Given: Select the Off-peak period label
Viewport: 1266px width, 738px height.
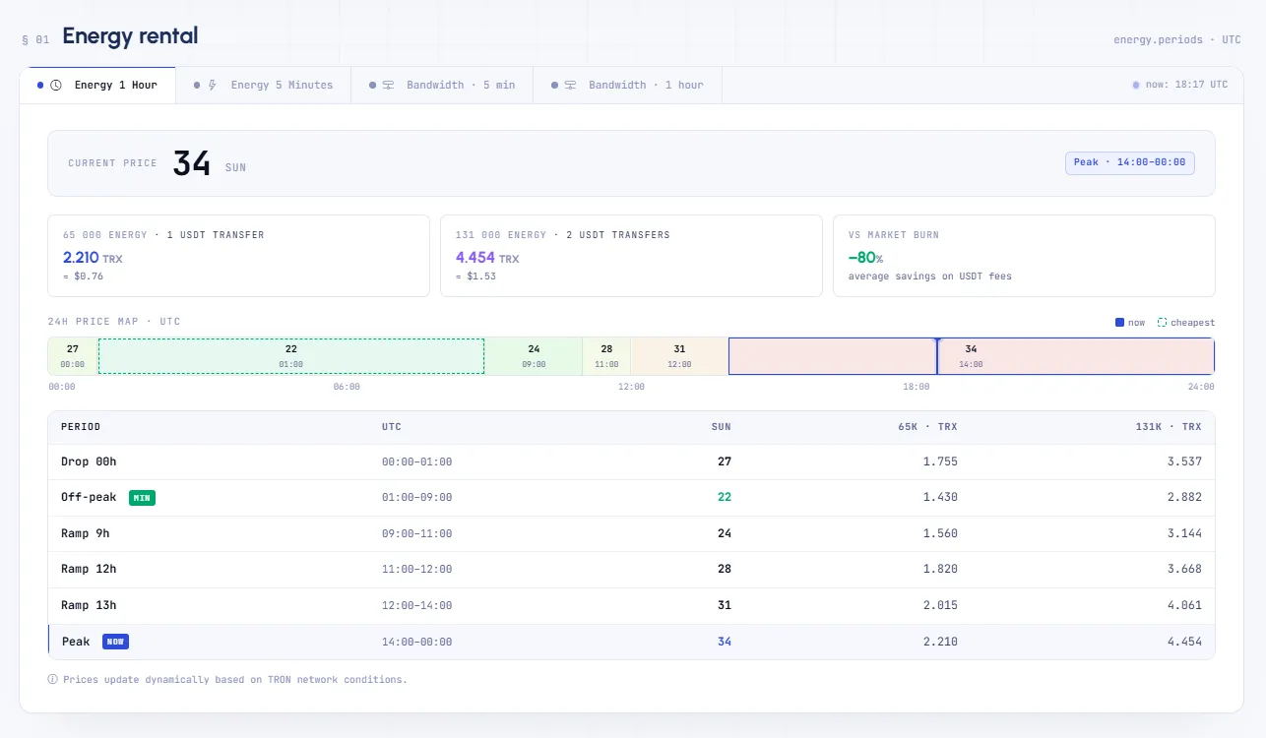Looking at the screenshot, I should pyautogui.click(x=89, y=498).
